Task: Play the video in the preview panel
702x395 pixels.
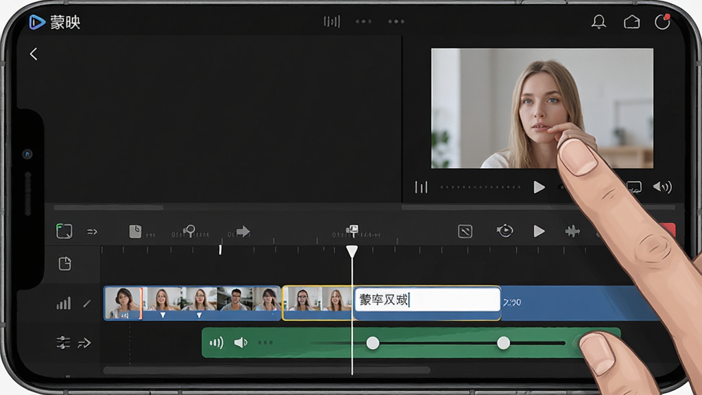Action: [539, 187]
